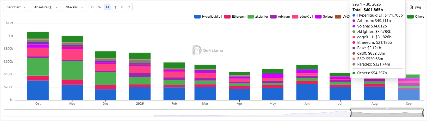Viewport: 427px width, 121px height.
Task: Click 'Base: $5.121b' tooltip row
Action: point(367,48)
